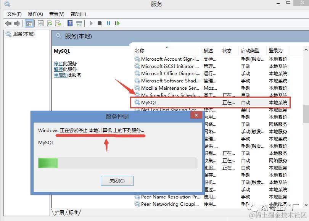This screenshot has width=309, height=221.
Task: Click the Forward arrow toolbar icon
Action: (x=17, y=23)
